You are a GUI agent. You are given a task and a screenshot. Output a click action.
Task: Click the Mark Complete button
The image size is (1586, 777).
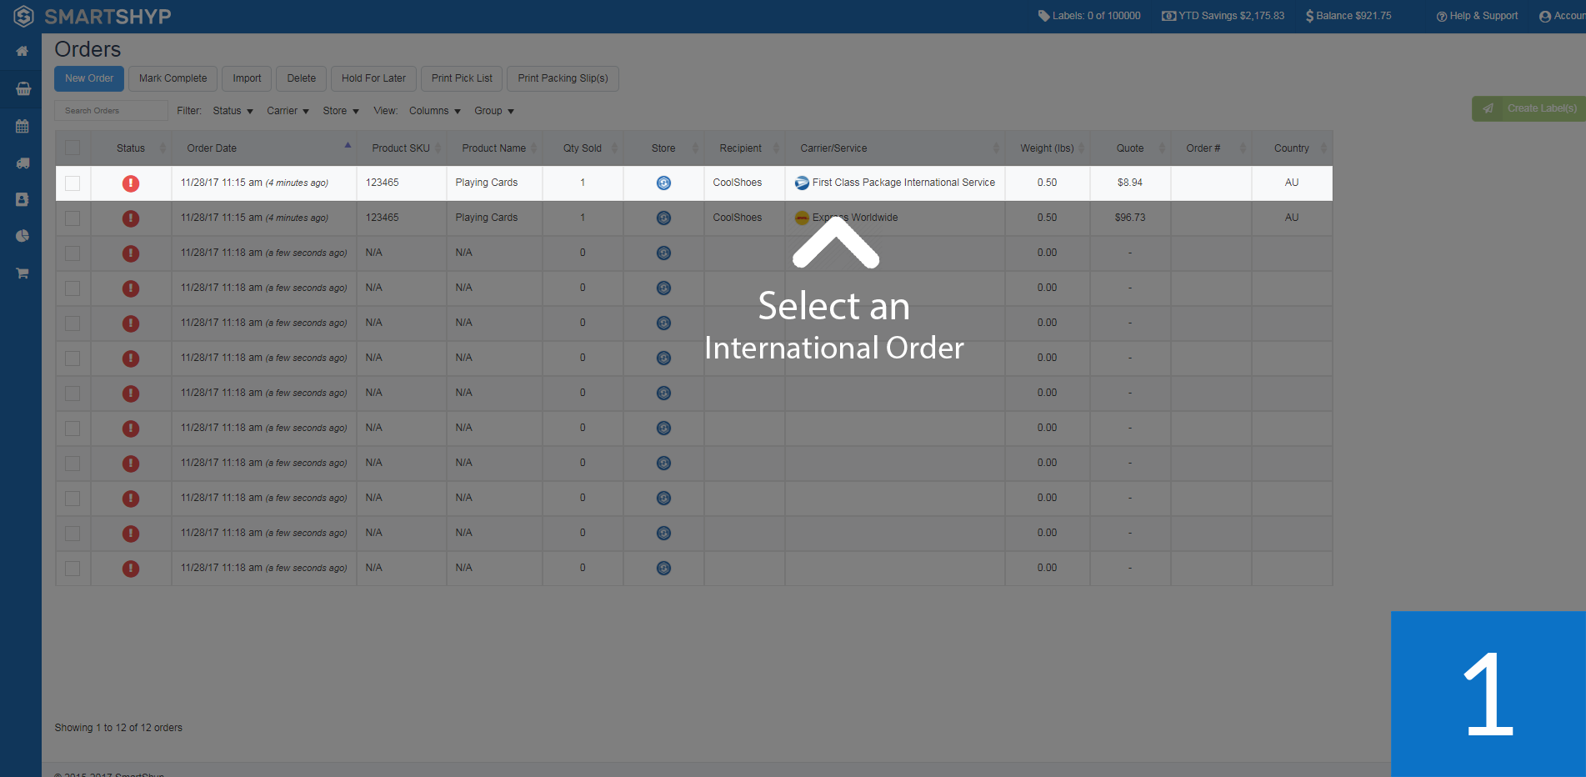pyautogui.click(x=173, y=78)
